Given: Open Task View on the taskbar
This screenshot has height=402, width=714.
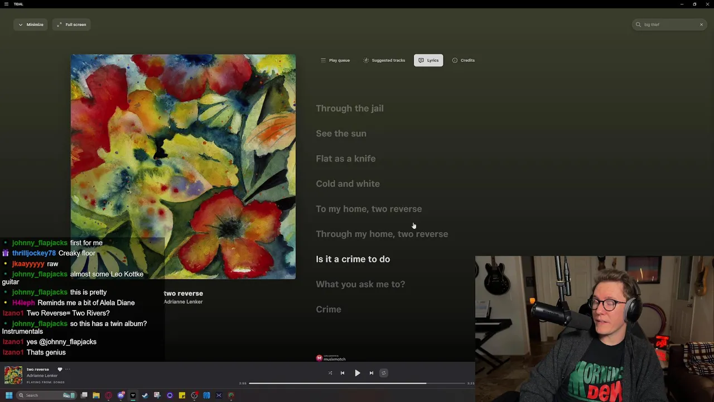Looking at the screenshot, I should pyautogui.click(x=84, y=395).
